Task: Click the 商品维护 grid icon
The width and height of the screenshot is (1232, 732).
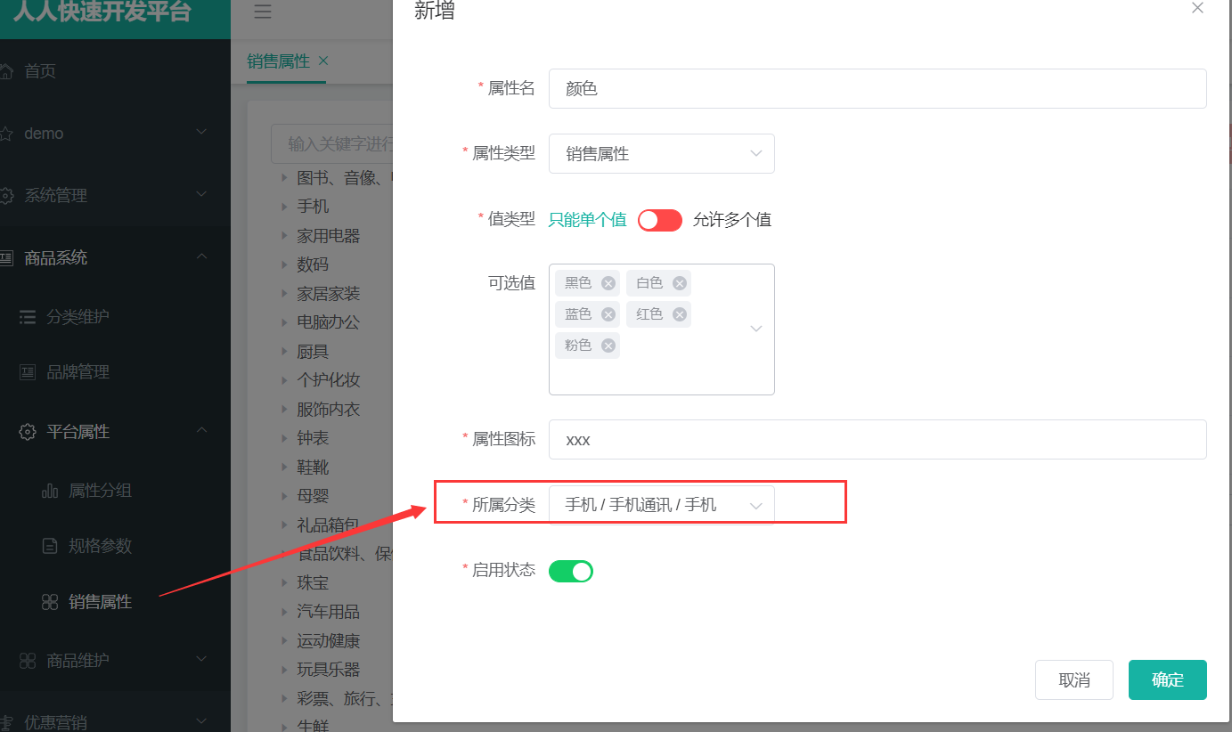Action: click(29, 661)
